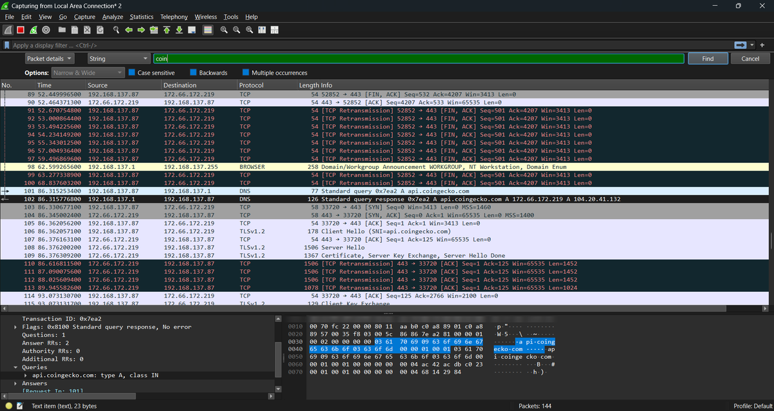Image resolution: width=774 pixels, height=411 pixels.
Task: Click the Cancel search button
Action: tap(750, 59)
